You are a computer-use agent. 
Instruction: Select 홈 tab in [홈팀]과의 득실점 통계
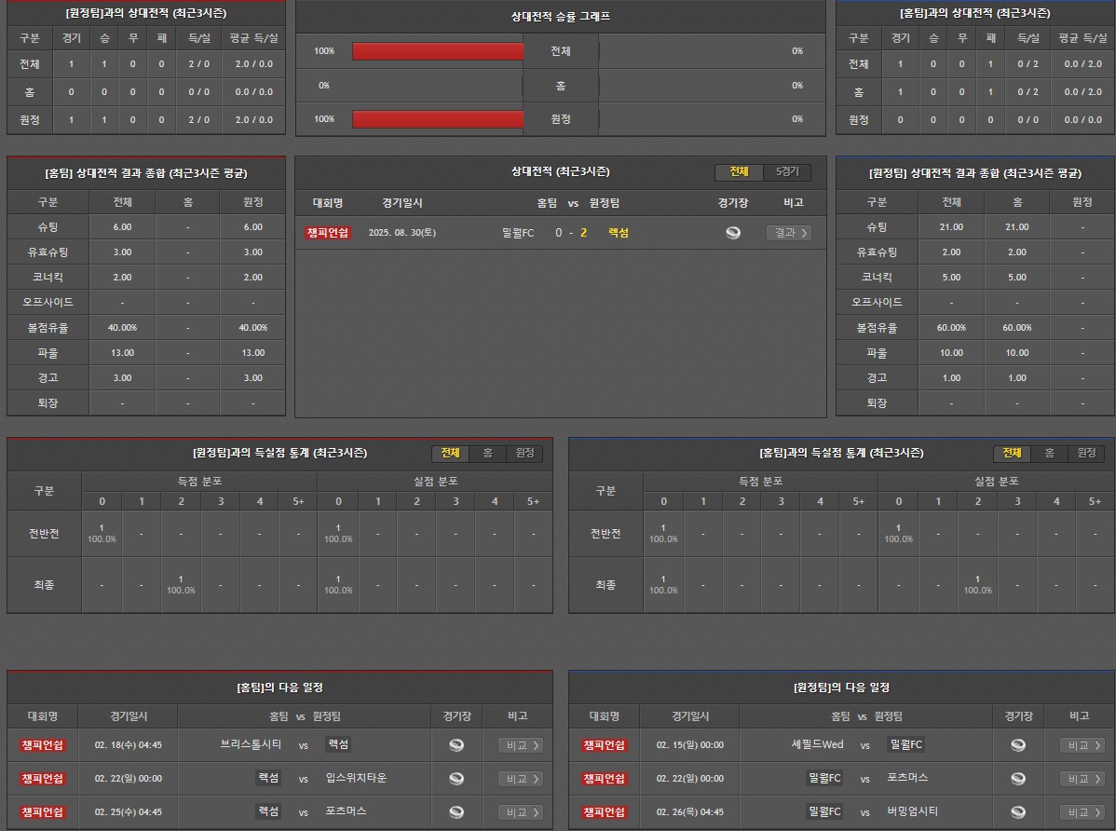pos(1049,454)
